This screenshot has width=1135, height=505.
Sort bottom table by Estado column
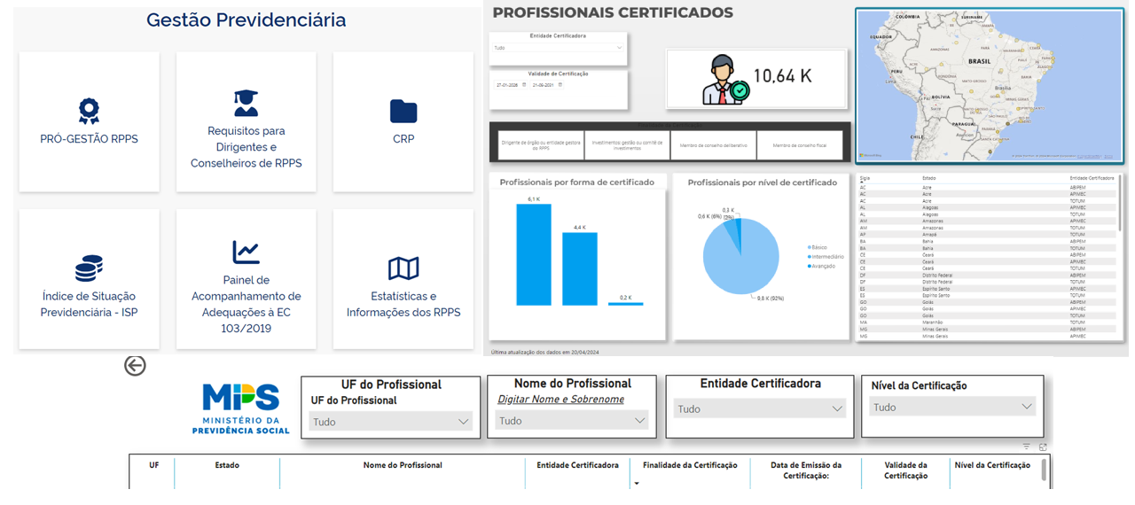[x=227, y=465]
